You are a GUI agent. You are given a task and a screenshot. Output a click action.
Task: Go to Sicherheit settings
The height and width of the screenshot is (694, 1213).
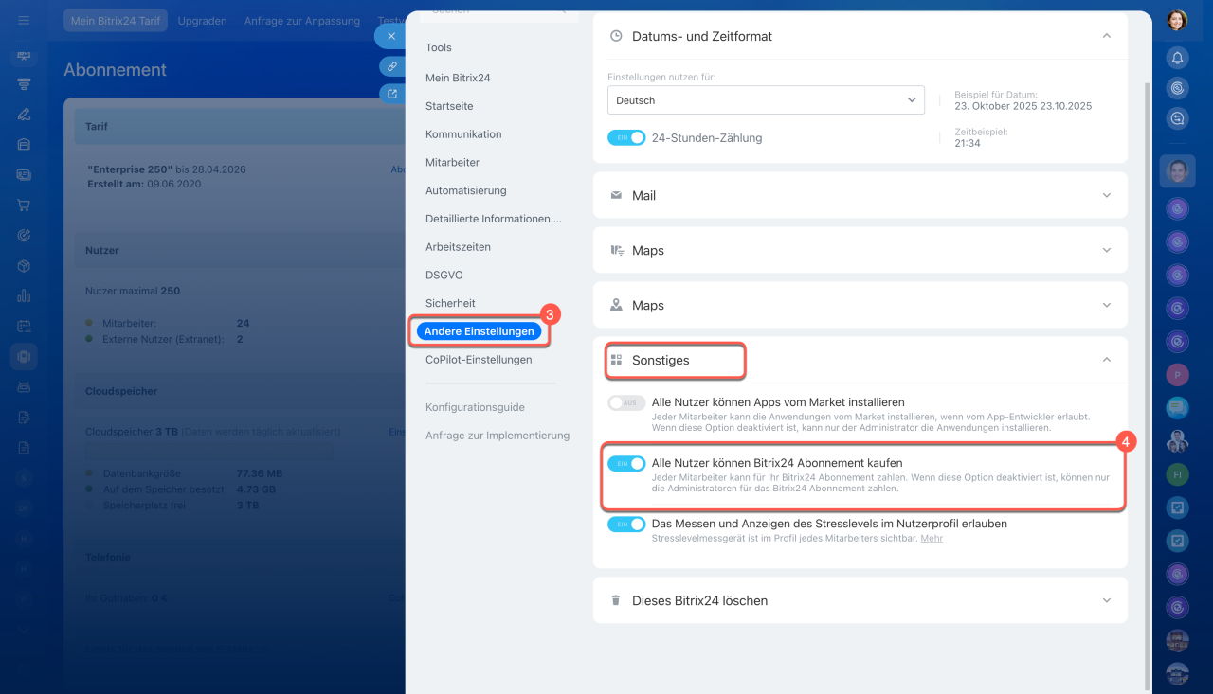[x=450, y=303]
